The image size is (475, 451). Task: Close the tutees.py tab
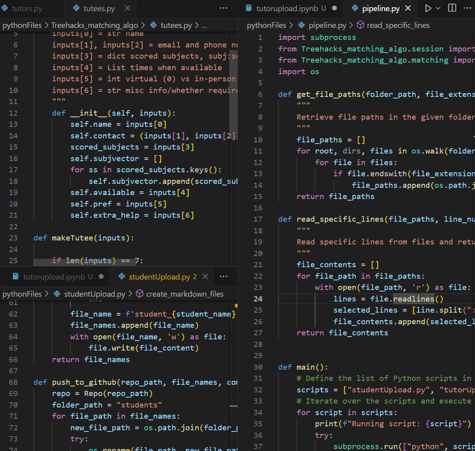coord(128,8)
